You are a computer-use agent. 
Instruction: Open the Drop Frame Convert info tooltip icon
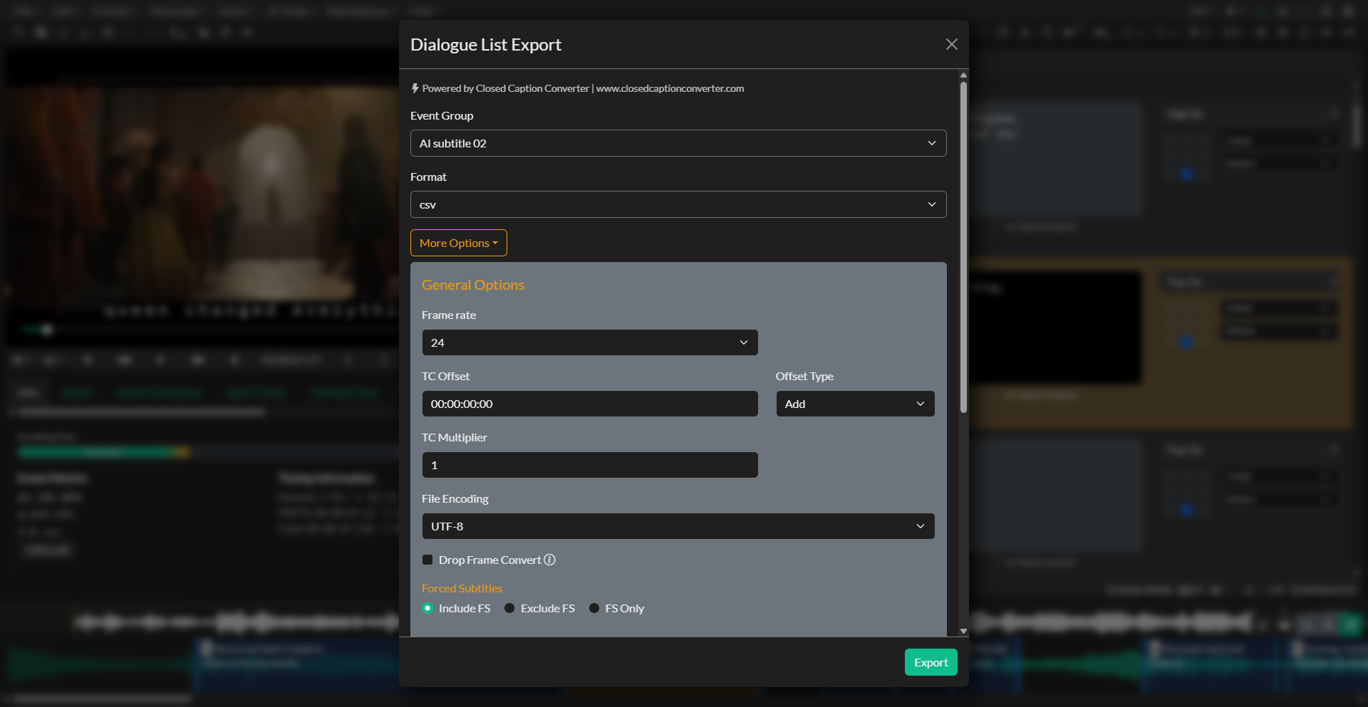point(549,560)
